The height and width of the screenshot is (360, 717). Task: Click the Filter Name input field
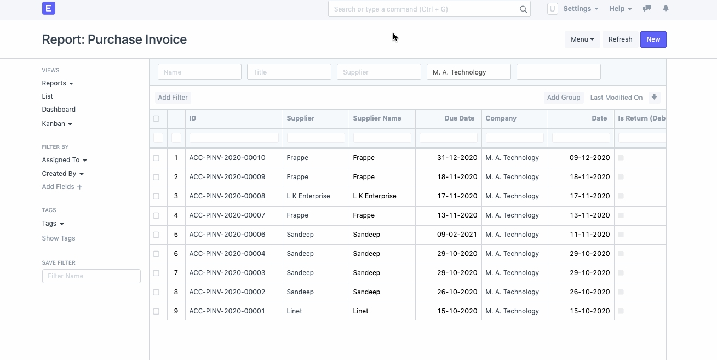91,276
